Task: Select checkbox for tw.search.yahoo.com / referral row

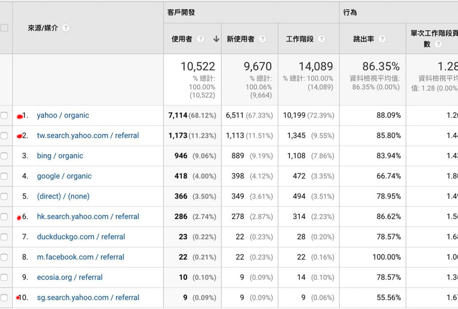Action: 4,135
